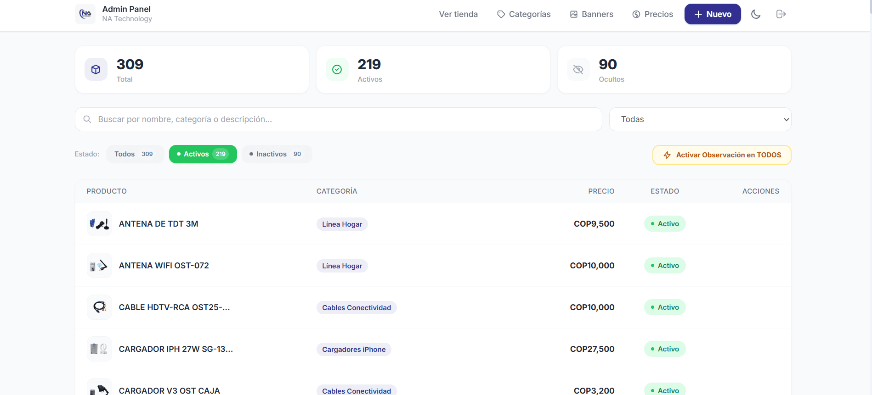Click the logout icon in header
The image size is (872, 395).
point(781,14)
